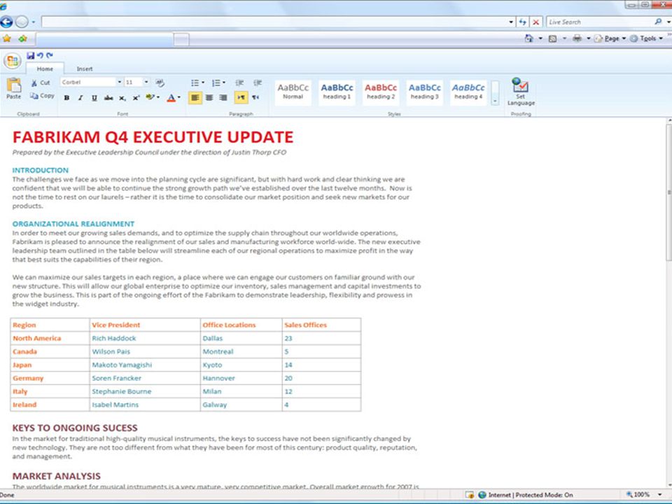Expand the bullet list style dropdown

[203, 83]
